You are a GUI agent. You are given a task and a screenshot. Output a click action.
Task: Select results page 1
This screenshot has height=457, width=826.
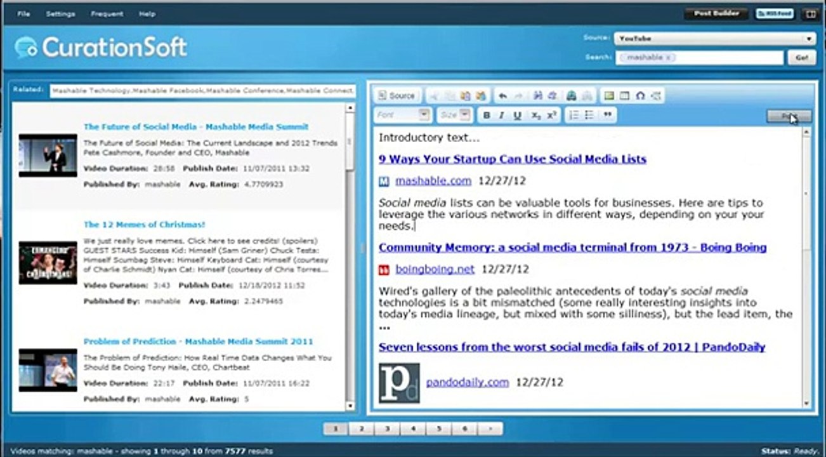(336, 429)
